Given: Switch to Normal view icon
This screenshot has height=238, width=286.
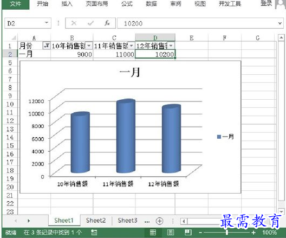Looking at the screenshot, I should (x=153, y=233).
